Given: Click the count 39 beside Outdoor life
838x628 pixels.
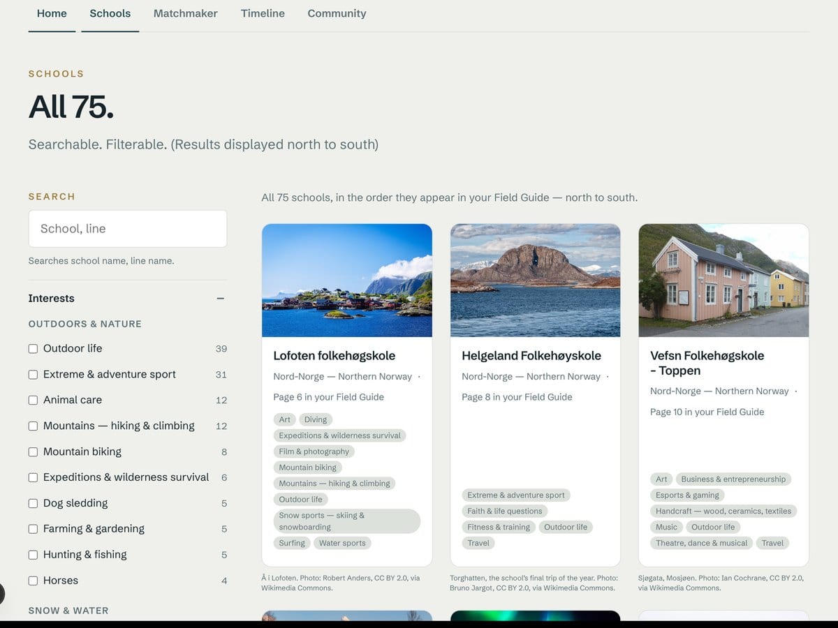Looking at the screenshot, I should (x=221, y=349).
